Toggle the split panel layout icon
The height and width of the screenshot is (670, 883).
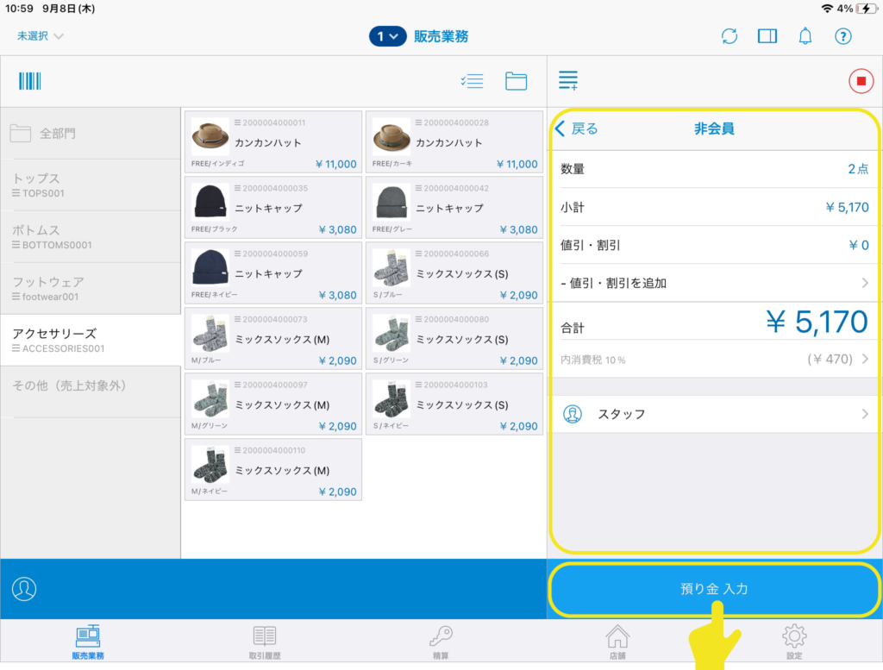[x=767, y=36]
